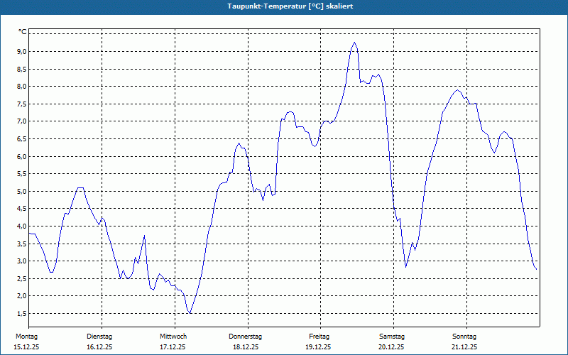Click the 4,5 y-axis tick label
The width and height of the screenshot is (568, 355).
(22, 209)
